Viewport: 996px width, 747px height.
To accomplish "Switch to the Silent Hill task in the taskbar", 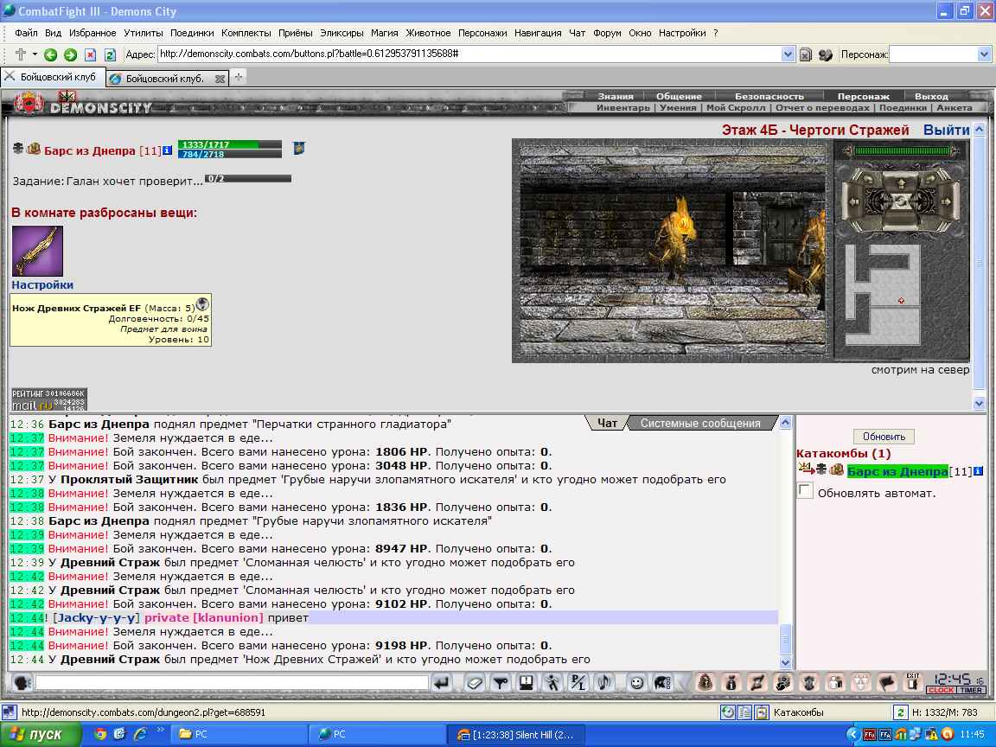I will click(x=516, y=734).
